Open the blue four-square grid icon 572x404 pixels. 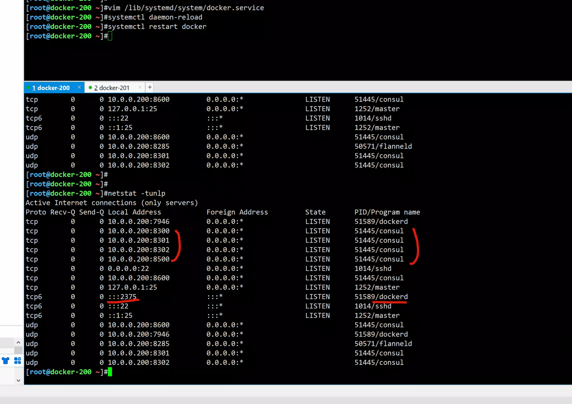(x=17, y=361)
